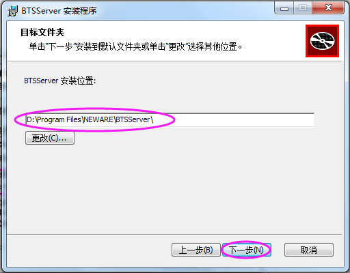
Task: Cancel installation with 取消 button
Action: 309,250
